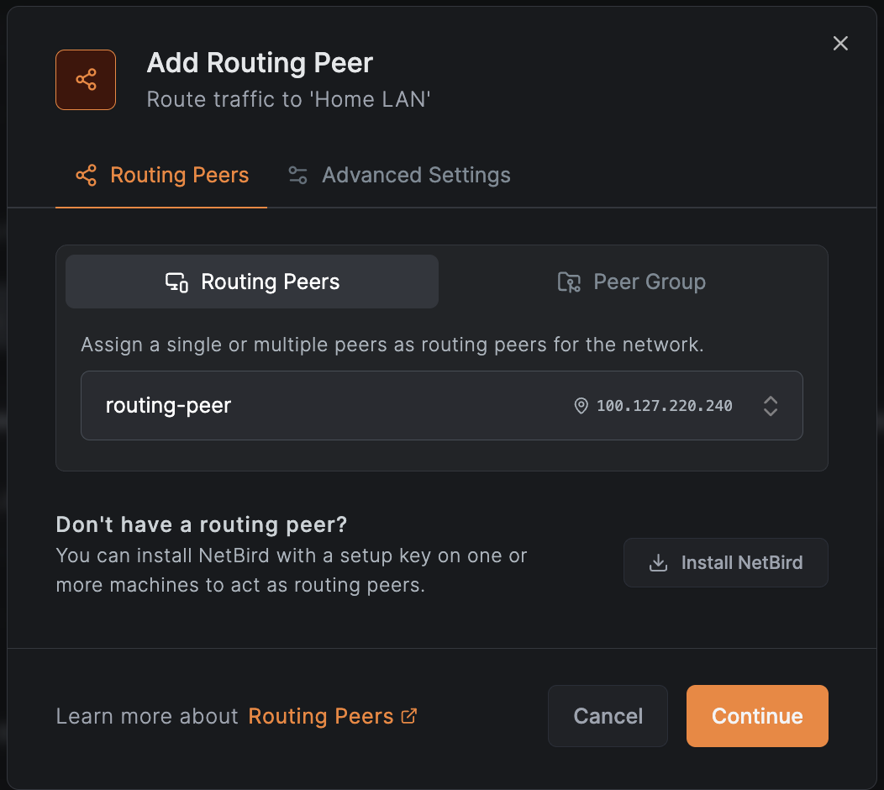Click the sliders icon next to Advanced Settings
The height and width of the screenshot is (790, 884).
[297, 176]
